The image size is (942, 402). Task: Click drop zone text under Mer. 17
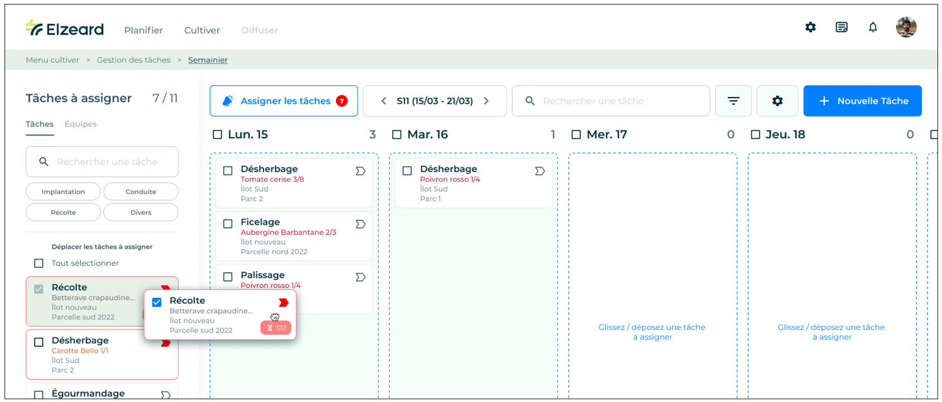tap(652, 332)
